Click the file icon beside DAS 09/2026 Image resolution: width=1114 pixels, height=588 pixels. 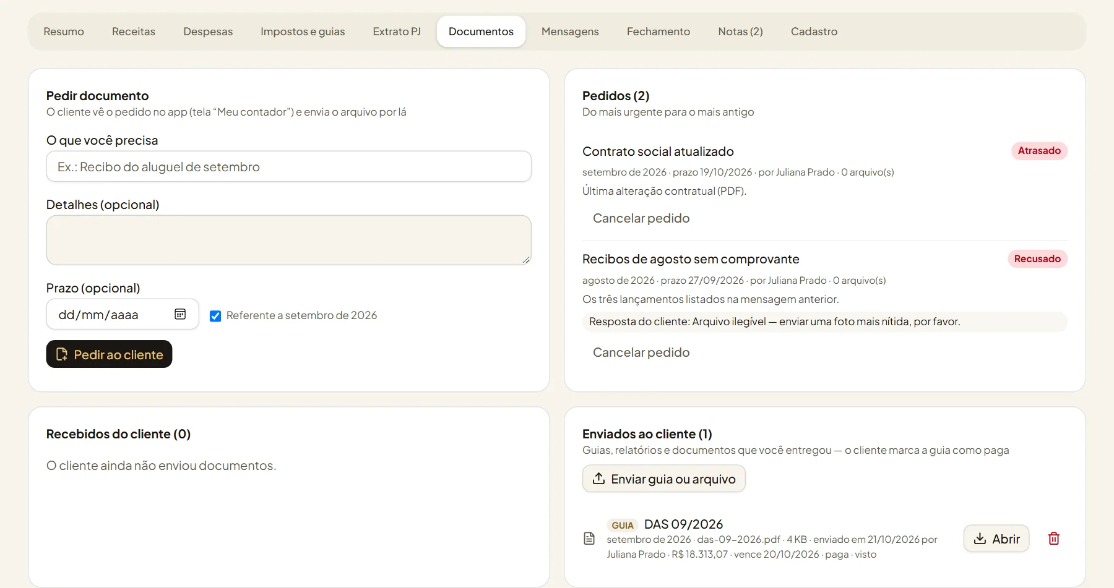(589, 539)
